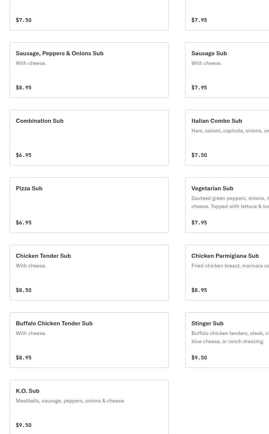The width and height of the screenshot is (269, 434).
Task: Click the K.O. Sub ingredients description
Action: click(70, 401)
